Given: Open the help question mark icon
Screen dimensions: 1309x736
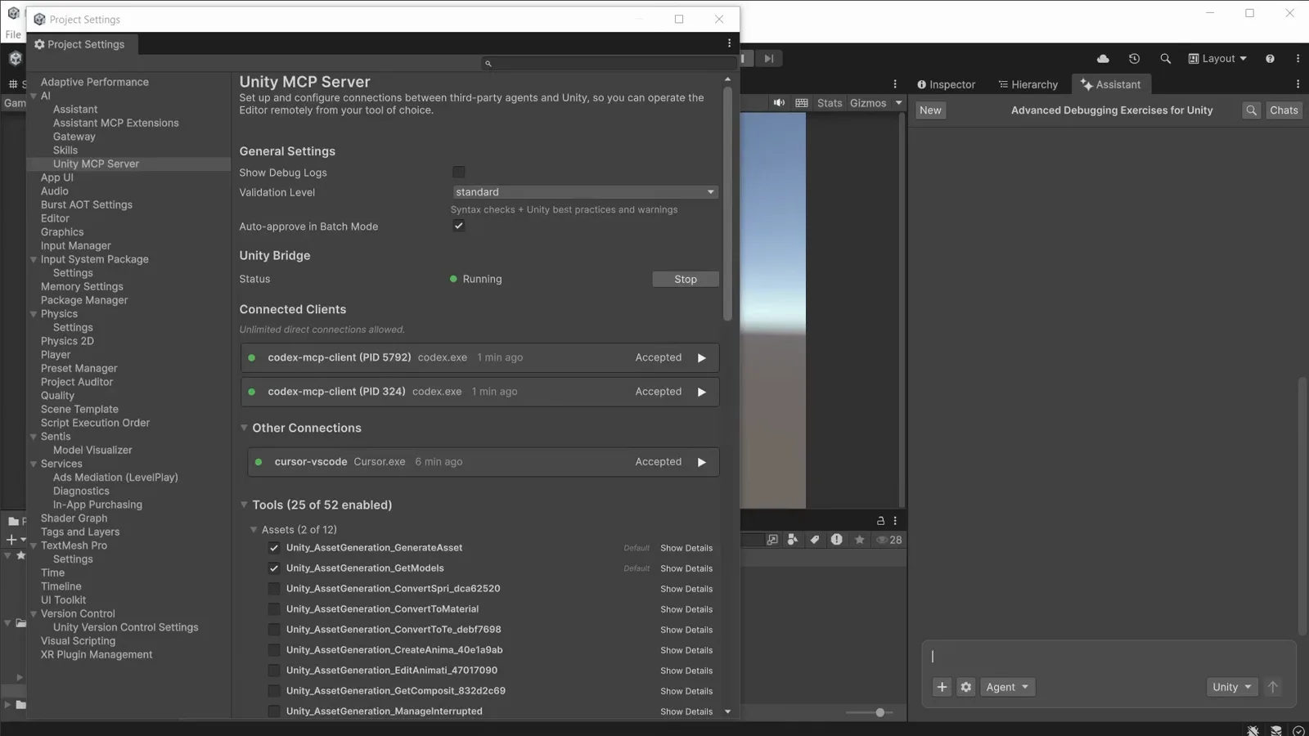Looking at the screenshot, I should [1270, 59].
